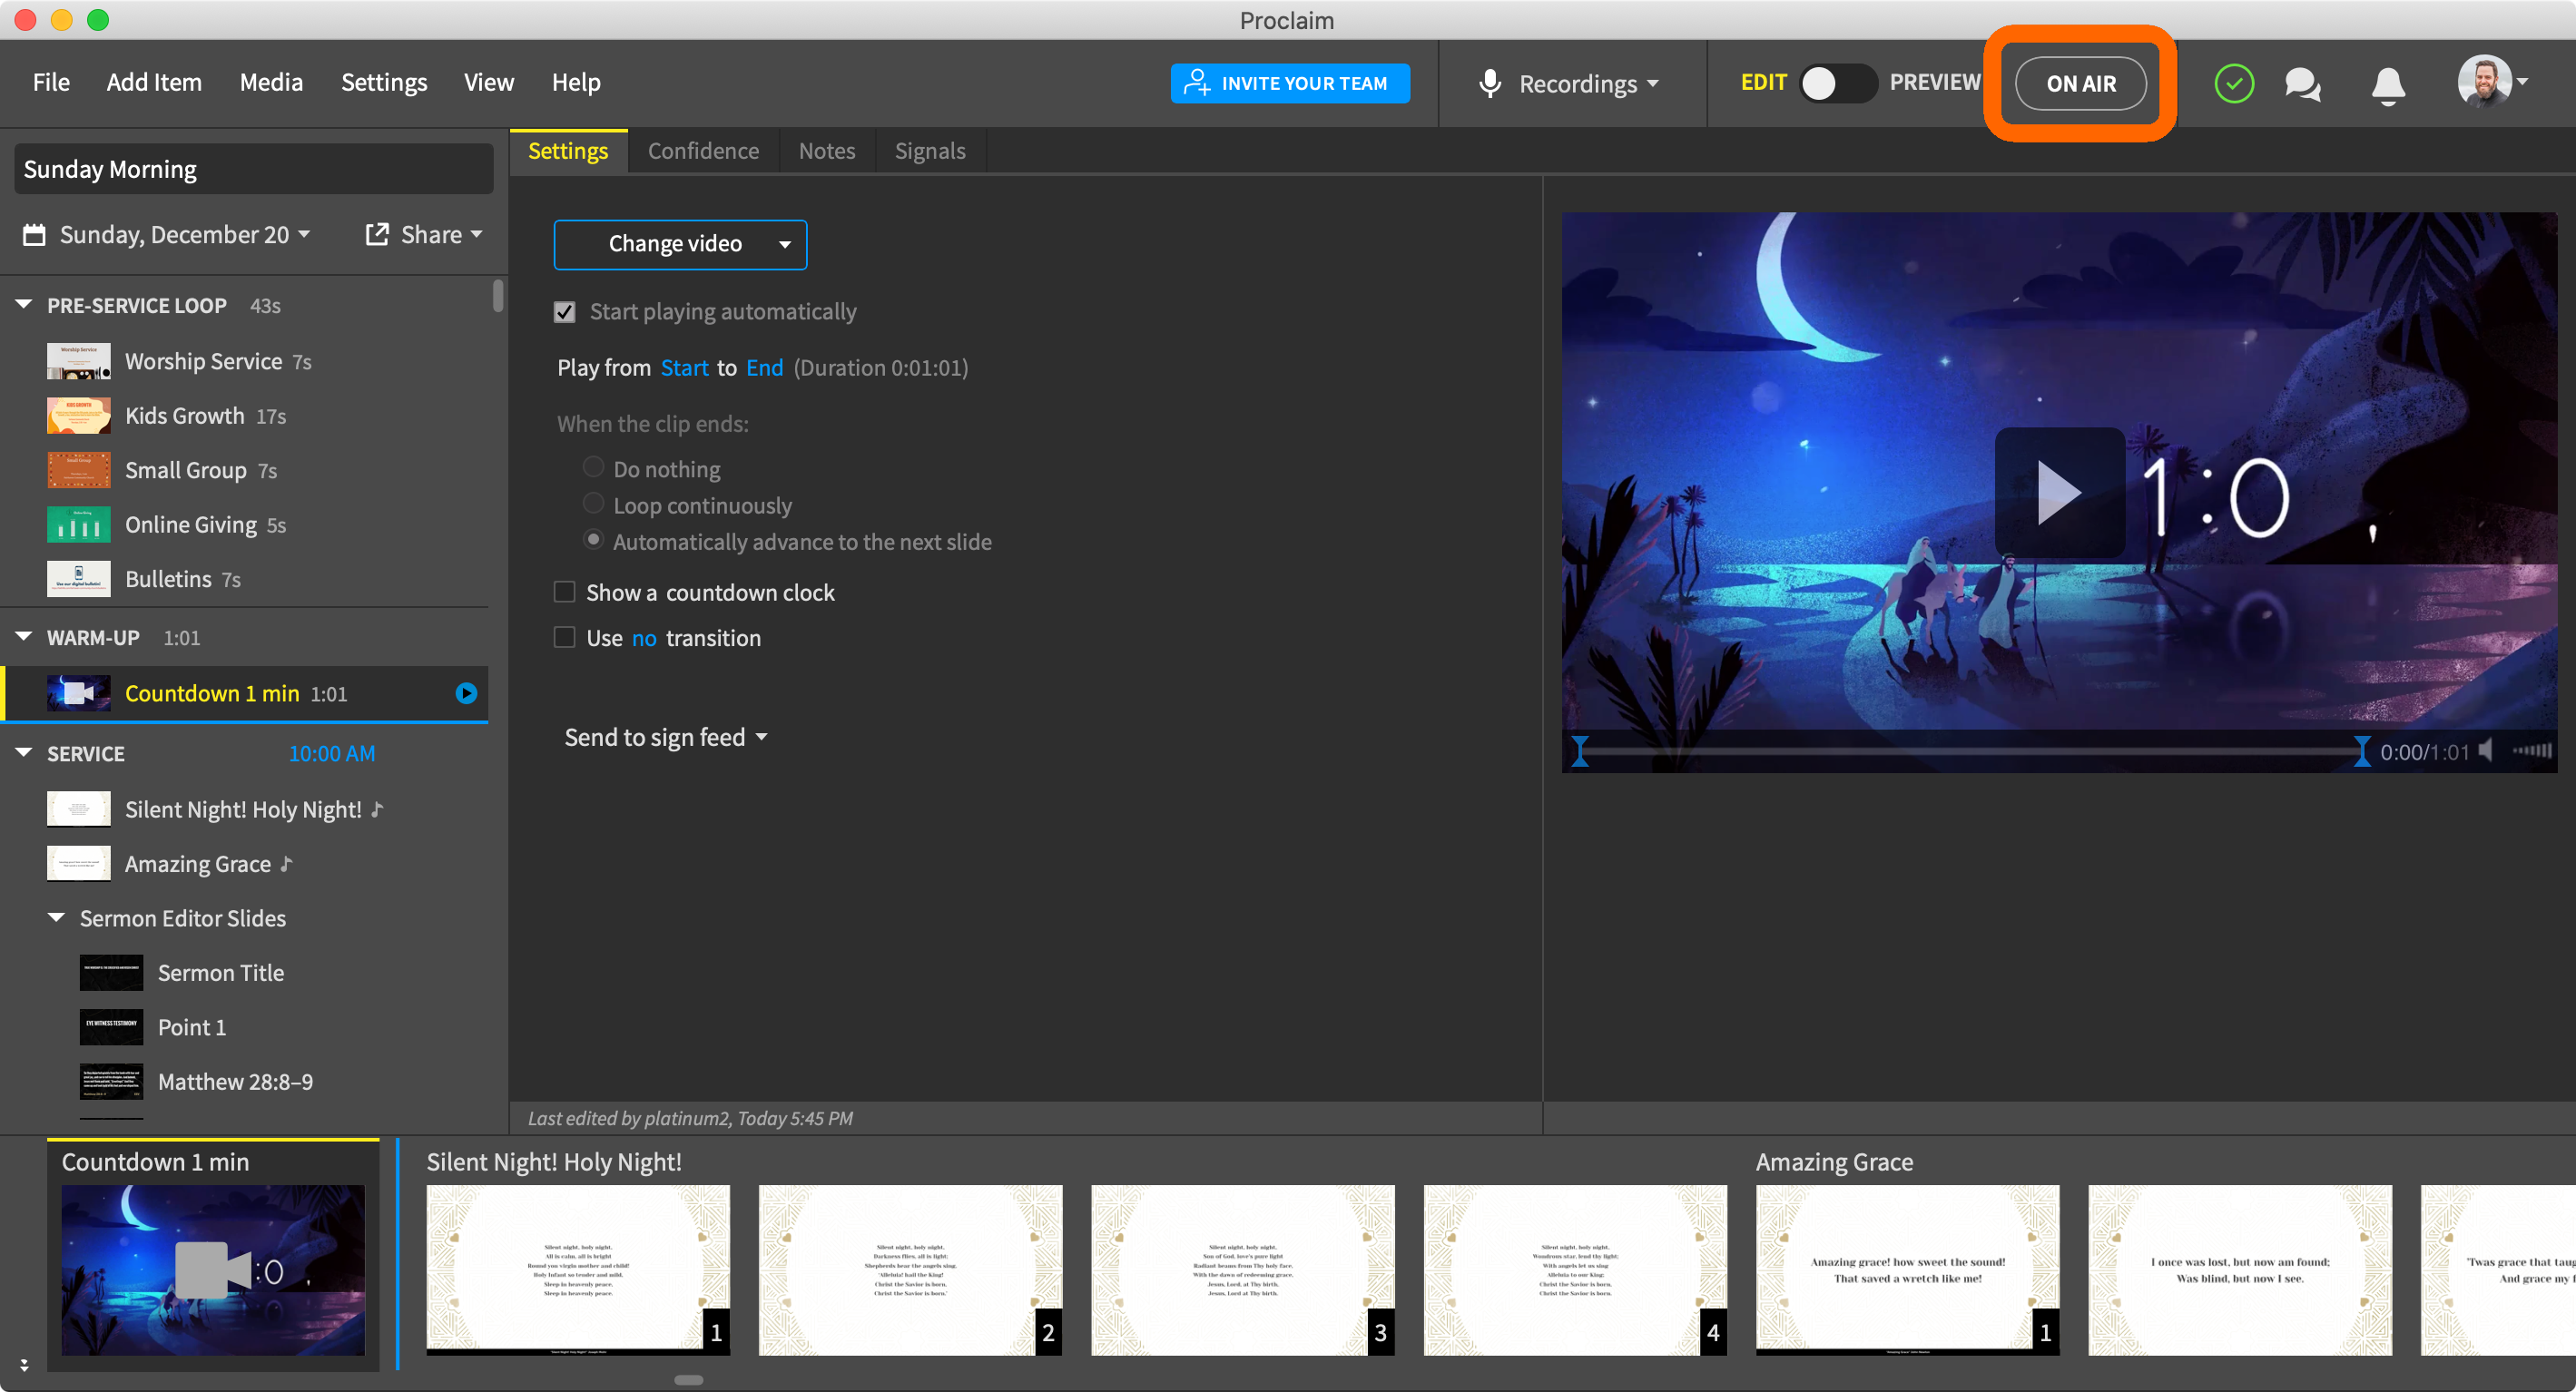Click the music note beside Silent Night! Holy Night!
Image resolution: width=2576 pixels, height=1392 pixels.
pos(377,809)
